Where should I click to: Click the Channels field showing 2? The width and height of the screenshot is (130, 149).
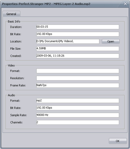tap(78, 122)
